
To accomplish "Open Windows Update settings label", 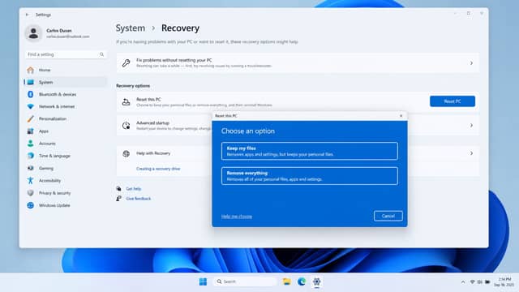I will (54, 205).
